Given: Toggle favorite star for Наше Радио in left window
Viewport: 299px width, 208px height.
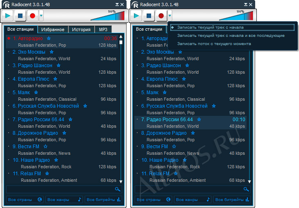Looking at the screenshot, I should [56, 160].
